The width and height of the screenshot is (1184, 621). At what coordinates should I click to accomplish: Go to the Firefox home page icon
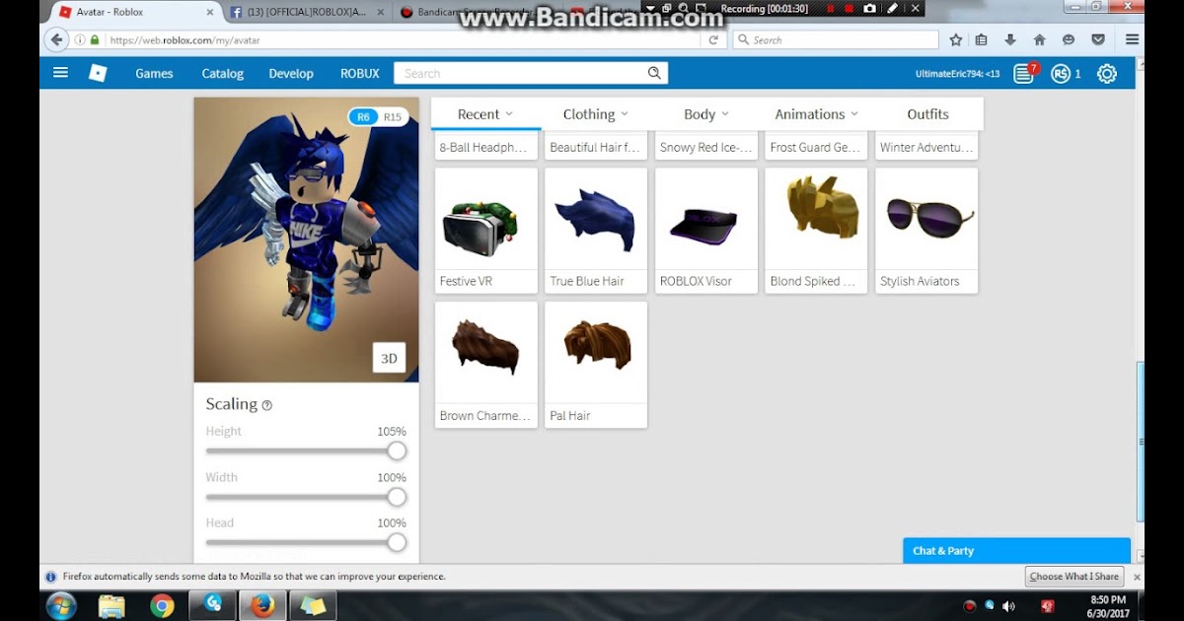click(x=1039, y=40)
